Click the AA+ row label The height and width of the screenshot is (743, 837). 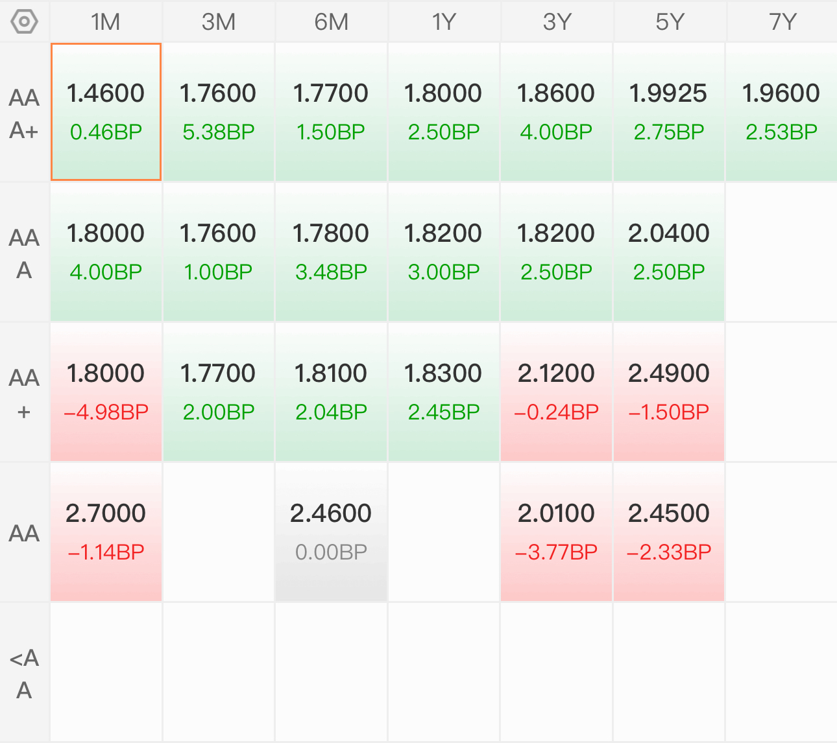coord(24,392)
